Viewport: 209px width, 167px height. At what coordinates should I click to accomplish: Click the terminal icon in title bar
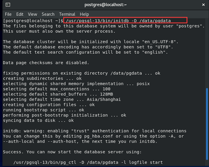pyautogui.click(x=8, y=5)
